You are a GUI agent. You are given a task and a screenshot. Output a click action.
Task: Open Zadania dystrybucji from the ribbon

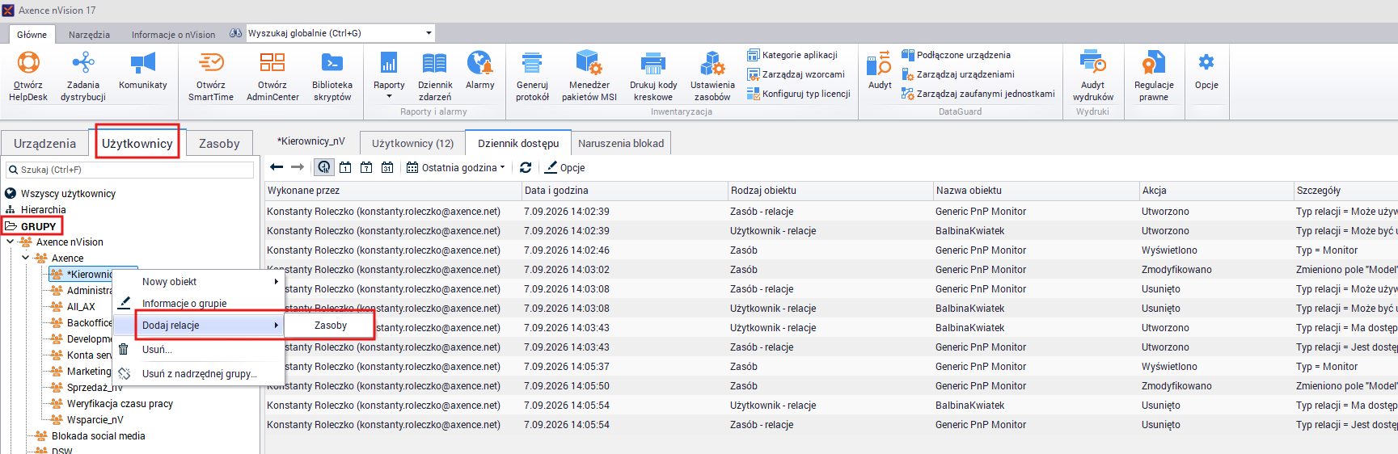coord(83,76)
